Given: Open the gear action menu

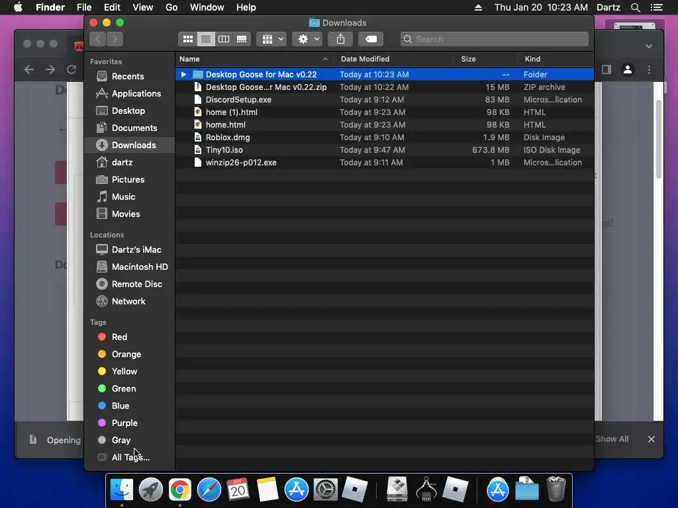Looking at the screenshot, I should (307, 39).
